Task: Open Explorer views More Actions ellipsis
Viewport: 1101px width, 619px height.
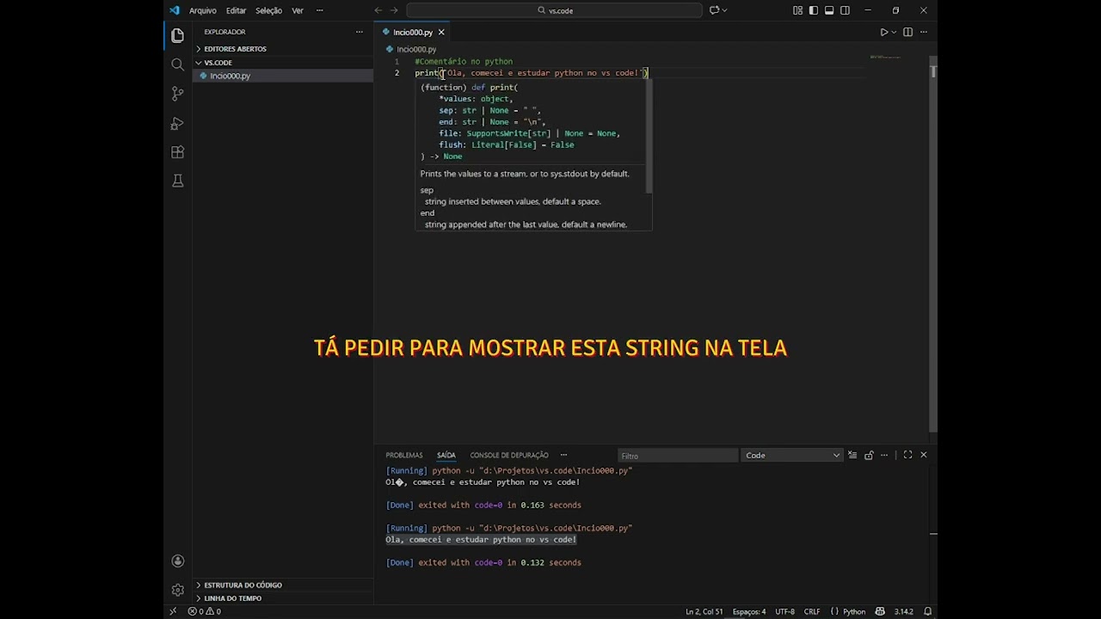Action: 360,32
